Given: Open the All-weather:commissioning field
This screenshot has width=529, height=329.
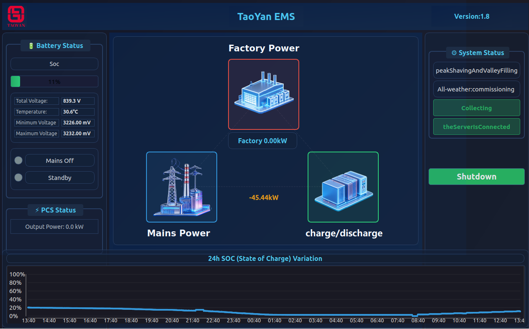Looking at the screenshot, I should (x=477, y=89).
